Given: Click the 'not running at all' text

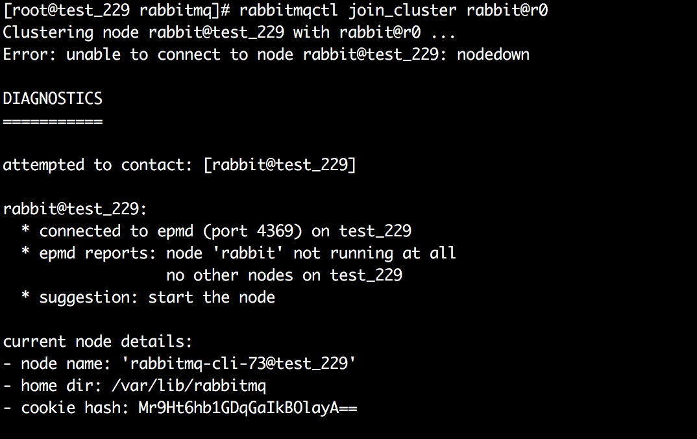Looking at the screenshot, I should pos(375,253).
